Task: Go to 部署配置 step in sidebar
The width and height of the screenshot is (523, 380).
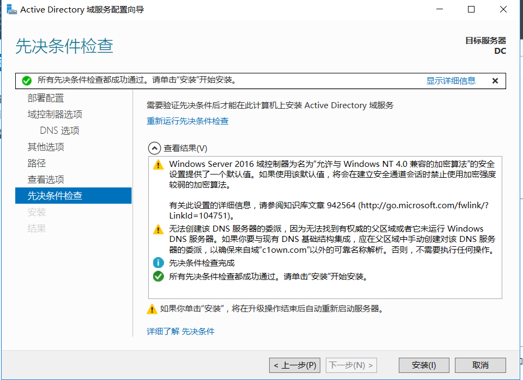Action: [x=46, y=98]
